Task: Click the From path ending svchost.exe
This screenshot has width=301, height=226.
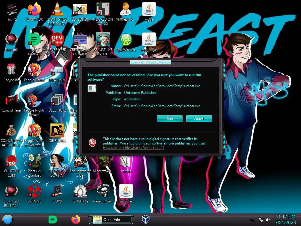Action: click(162, 106)
